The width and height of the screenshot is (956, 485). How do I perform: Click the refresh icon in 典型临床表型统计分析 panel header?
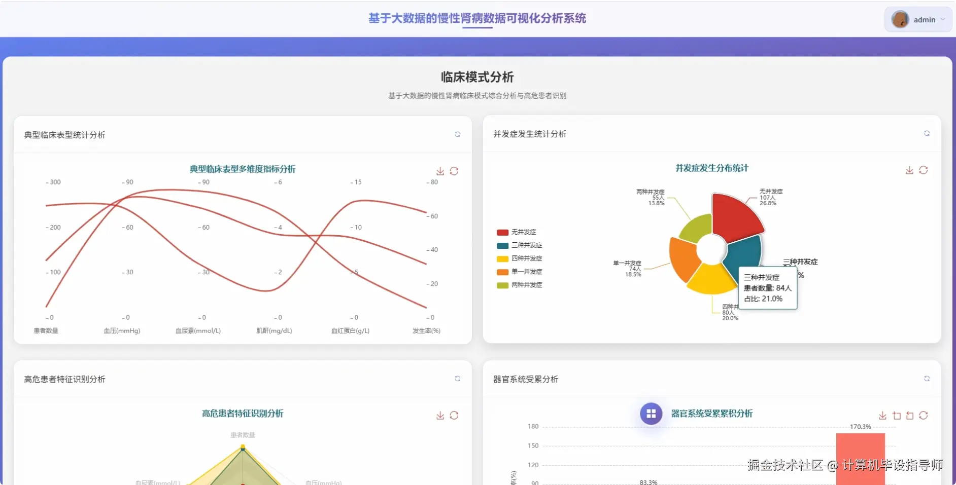457,134
